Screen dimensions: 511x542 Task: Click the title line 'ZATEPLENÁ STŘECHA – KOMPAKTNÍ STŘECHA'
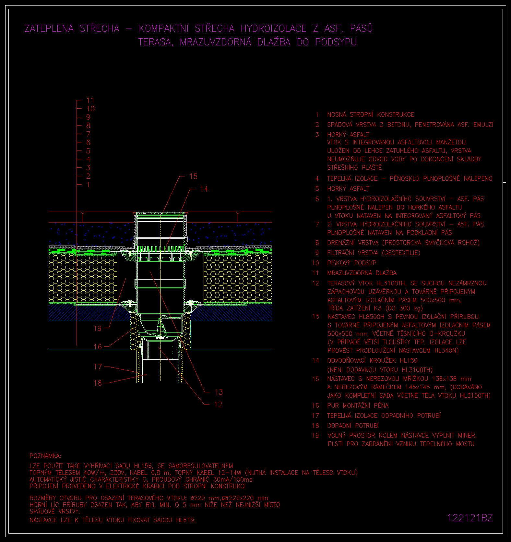(129, 29)
